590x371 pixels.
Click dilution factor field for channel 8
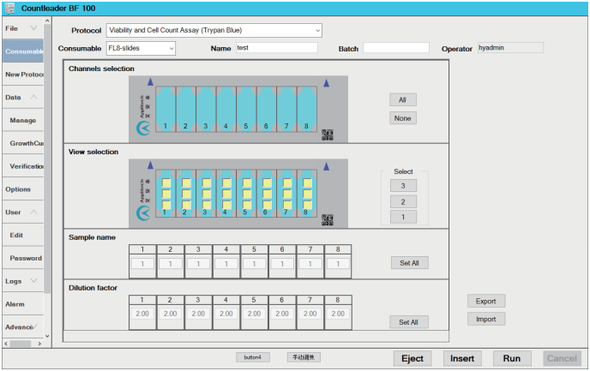pyautogui.click(x=338, y=314)
